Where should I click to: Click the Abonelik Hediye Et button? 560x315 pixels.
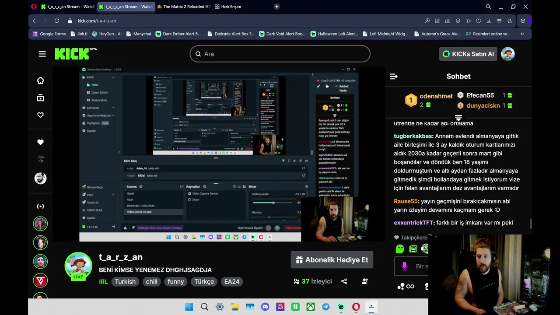coord(332,260)
